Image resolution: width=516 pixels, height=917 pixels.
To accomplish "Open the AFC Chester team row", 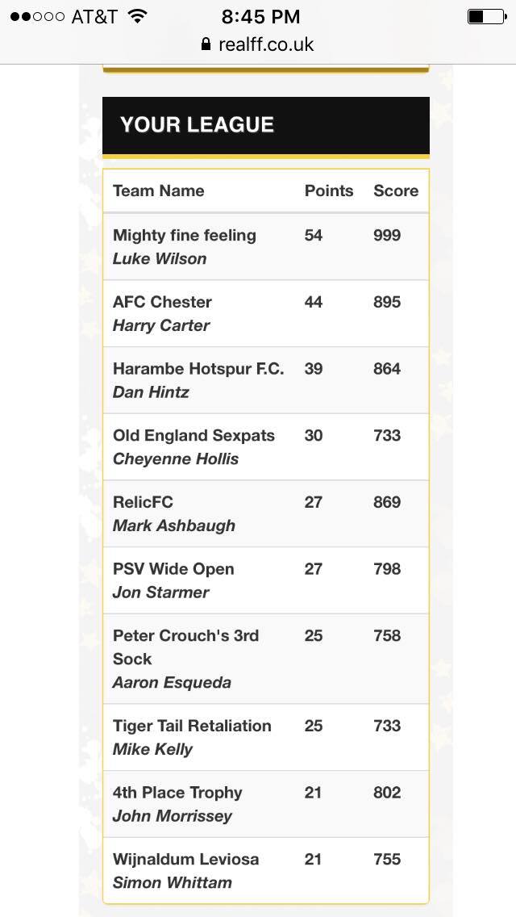I will click(x=266, y=313).
